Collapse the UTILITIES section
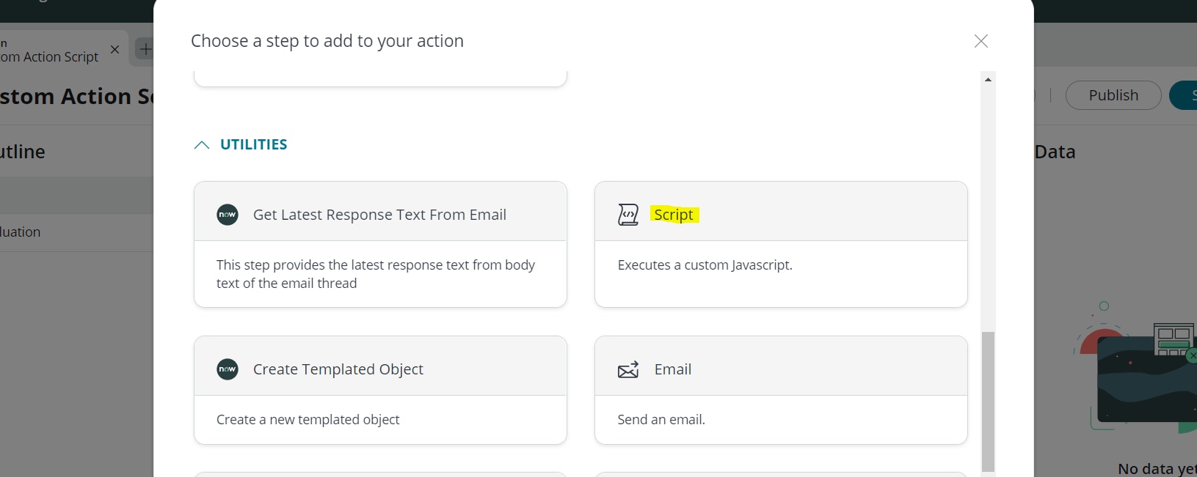Viewport: 1197px width, 477px height. [x=203, y=144]
